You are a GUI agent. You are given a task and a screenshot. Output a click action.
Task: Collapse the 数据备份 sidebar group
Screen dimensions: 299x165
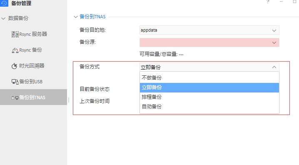[3, 18]
